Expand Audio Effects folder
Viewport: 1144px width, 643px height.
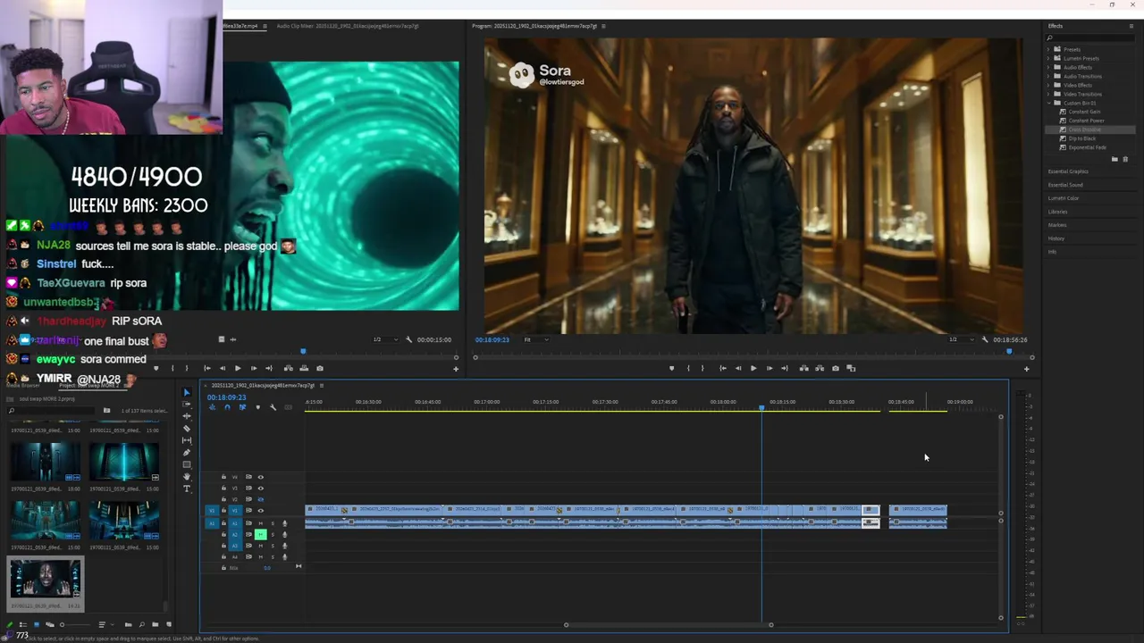(1050, 67)
